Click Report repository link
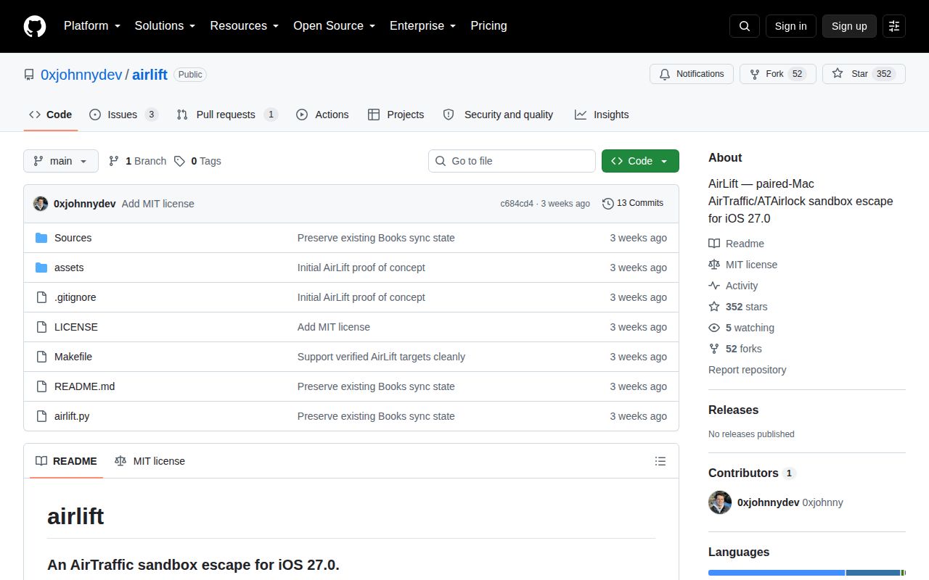 [747, 370]
